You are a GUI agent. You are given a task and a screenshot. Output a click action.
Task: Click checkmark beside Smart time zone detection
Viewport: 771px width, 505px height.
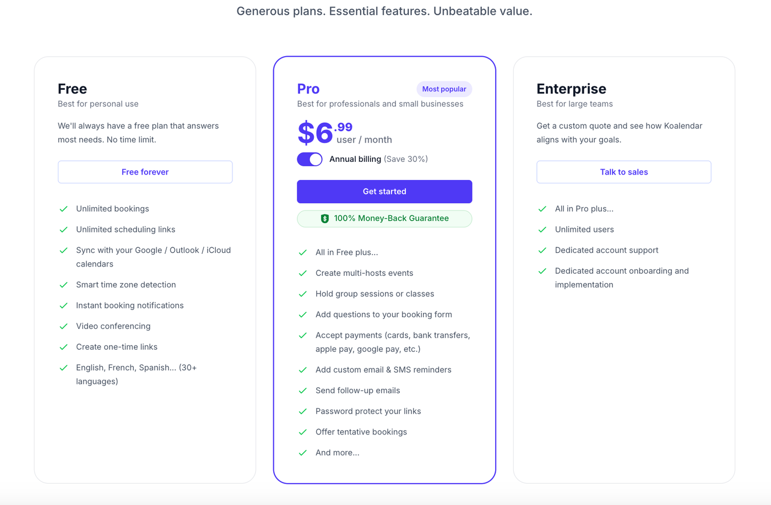[x=64, y=285]
